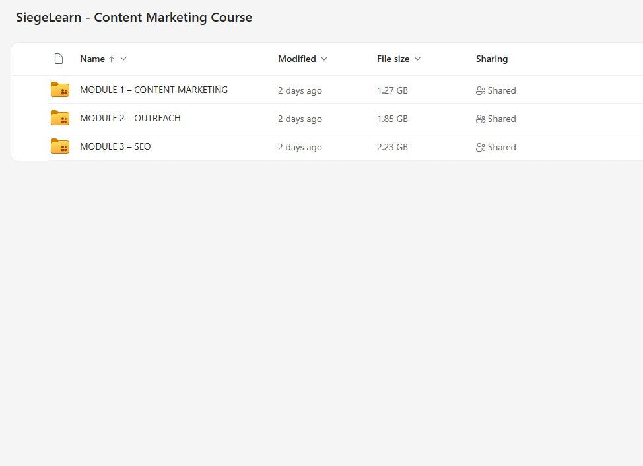Screen dimensions: 643x466
Task: Click Shared status text for MODULE 3
Action: coord(502,147)
